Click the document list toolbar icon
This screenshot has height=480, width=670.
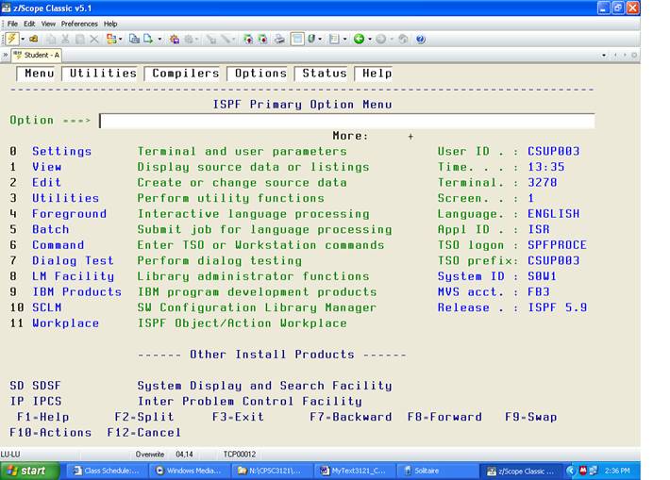click(x=334, y=40)
